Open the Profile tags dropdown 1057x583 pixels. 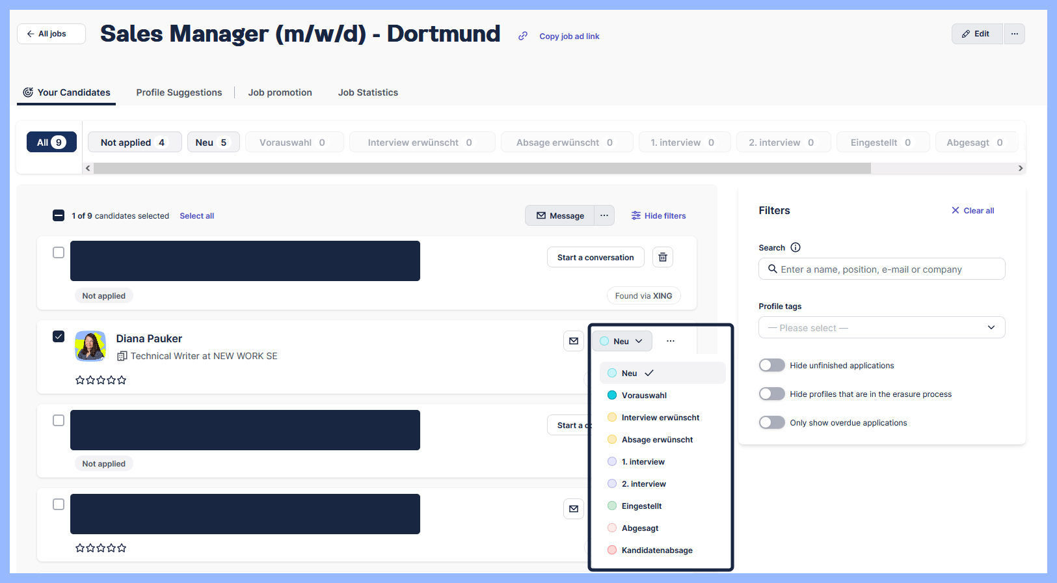[881, 327]
